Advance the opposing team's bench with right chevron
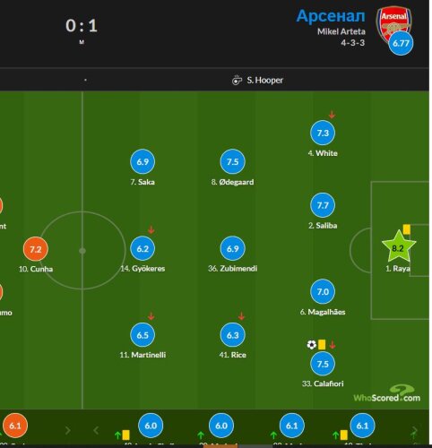 point(68,430)
